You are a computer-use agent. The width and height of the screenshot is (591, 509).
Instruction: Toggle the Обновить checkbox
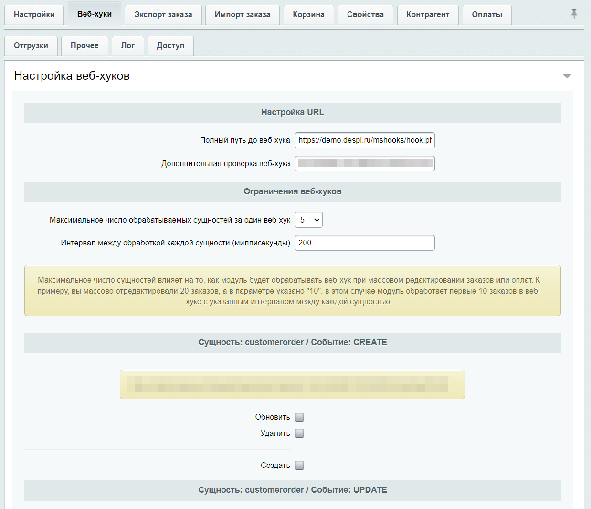click(299, 417)
